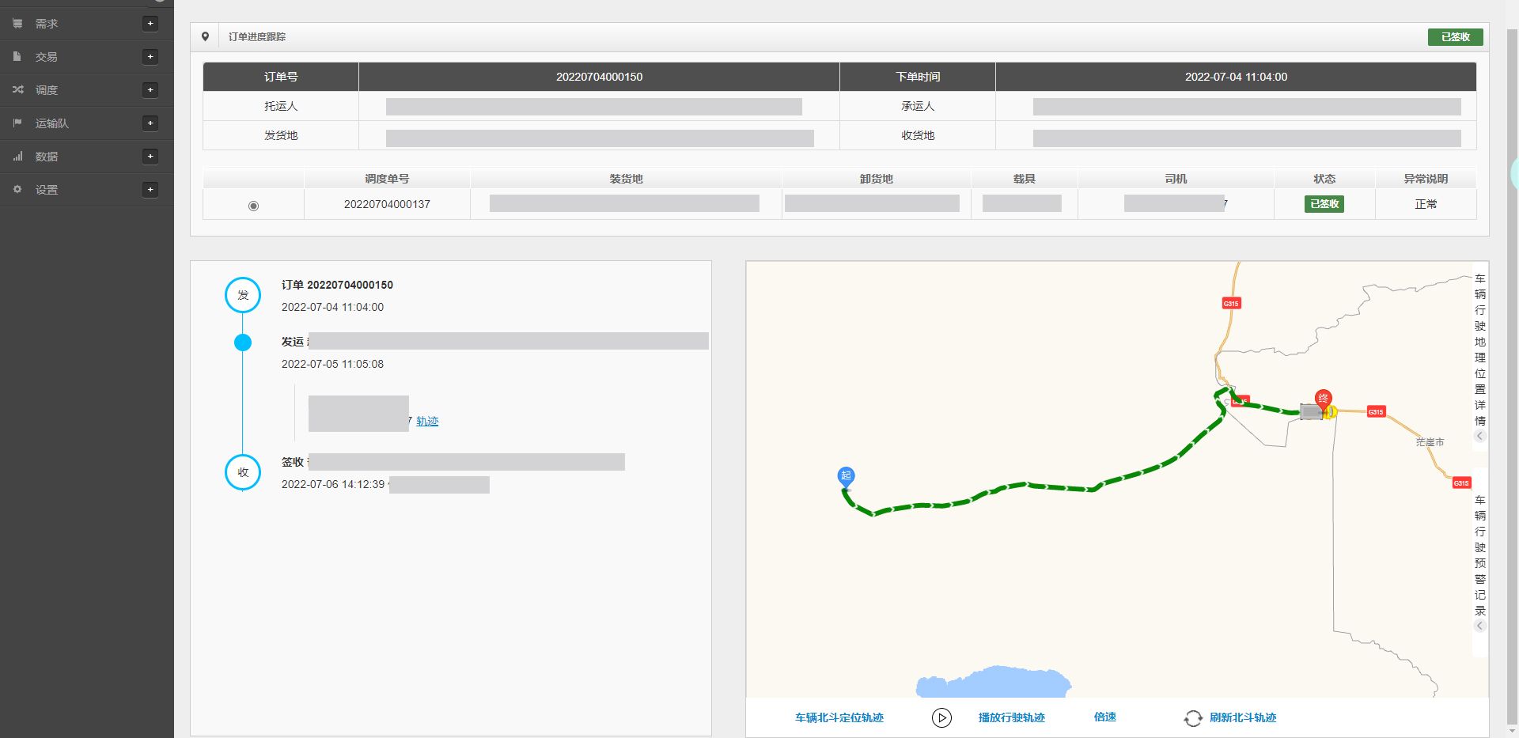Click the solid blue 发运 timeline dot
1519x738 pixels.
(x=243, y=343)
